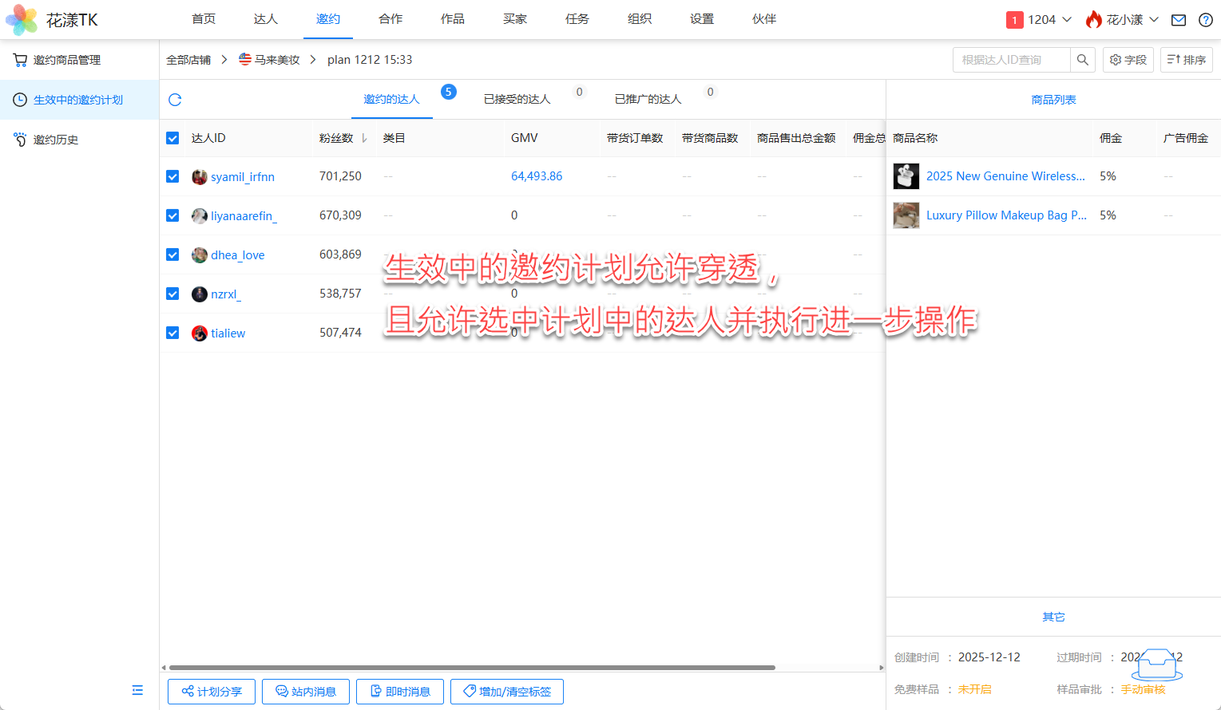Uncheck the checkbox for tialiew
This screenshot has width=1221, height=710.
172,333
